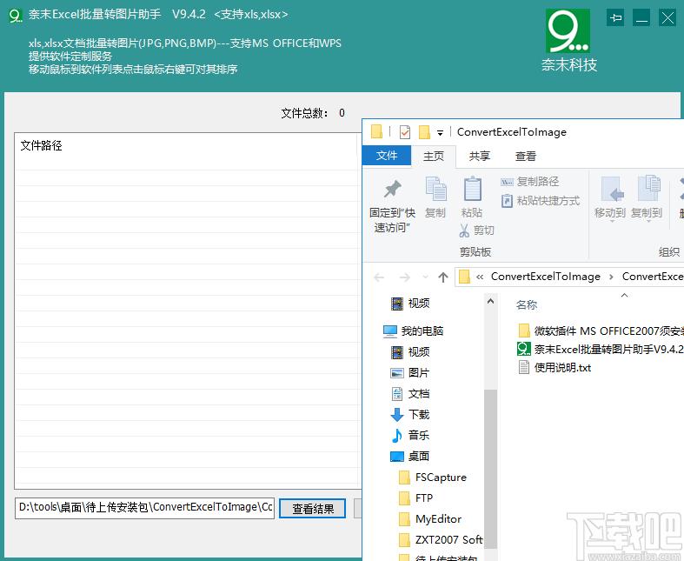The image size is (684, 561).
Task: Click the 名称 column header
Action: point(527,304)
